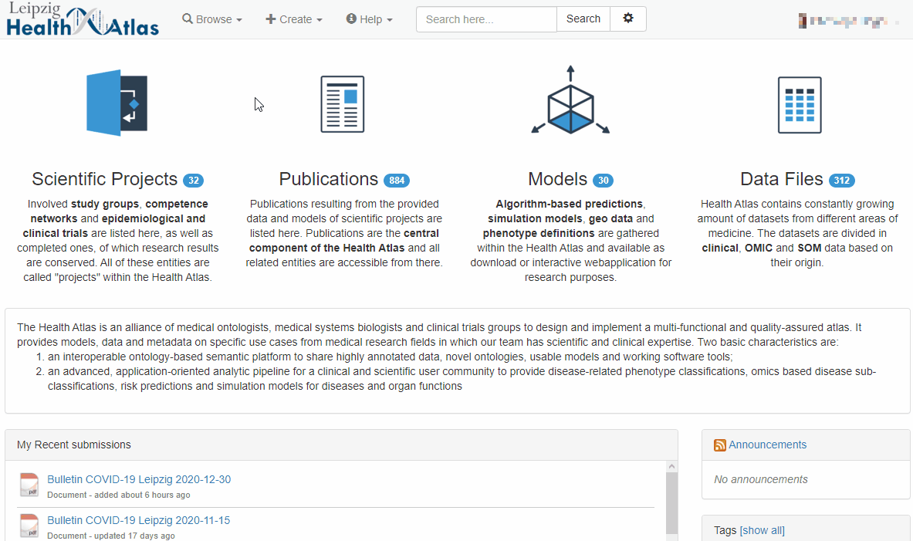This screenshot has height=541, width=913.
Task: Click into the Search here input field
Action: pos(486,19)
